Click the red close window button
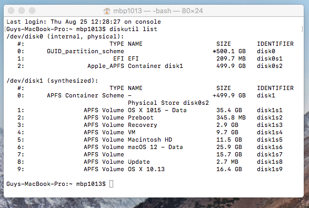The height and width of the screenshot is (208, 309). pyautogui.click(x=11, y=11)
